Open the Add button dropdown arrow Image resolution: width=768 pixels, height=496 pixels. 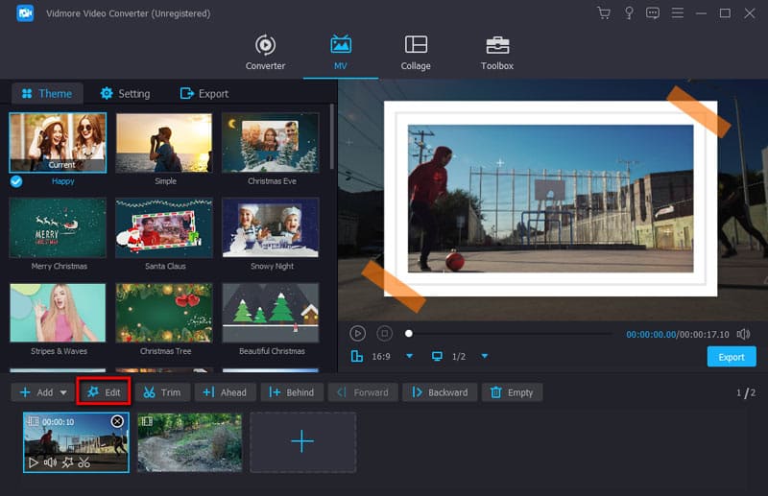pyautogui.click(x=63, y=392)
